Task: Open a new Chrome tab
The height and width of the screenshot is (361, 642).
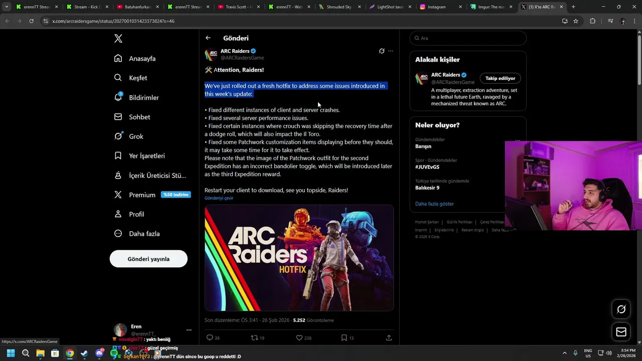Action: (x=573, y=7)
